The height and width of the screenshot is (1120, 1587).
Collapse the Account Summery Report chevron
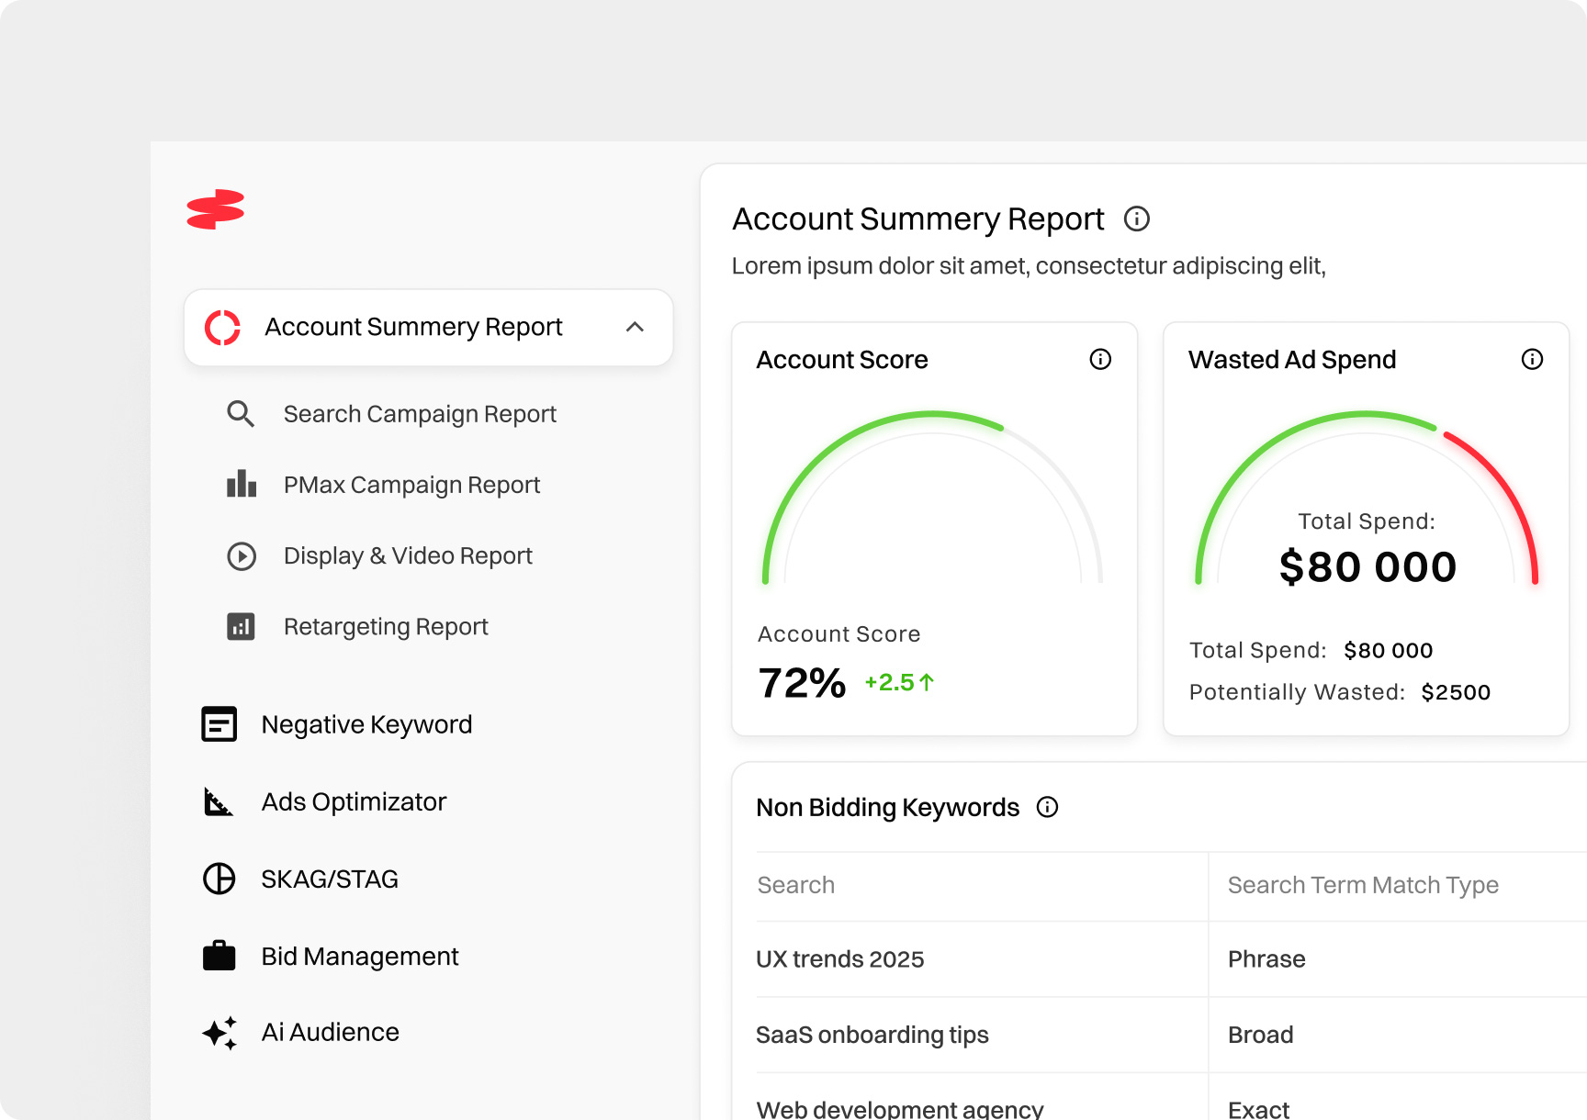click(635, 327)
